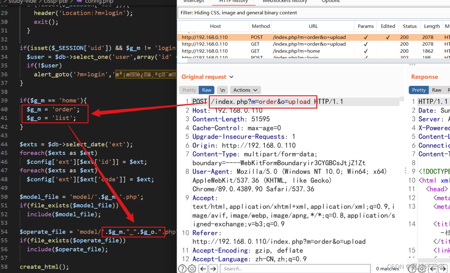Click the Edited checkmark of the POST row
Image resolution: width=450 pixels, height=273 pixels.
[x=388, y=37]
